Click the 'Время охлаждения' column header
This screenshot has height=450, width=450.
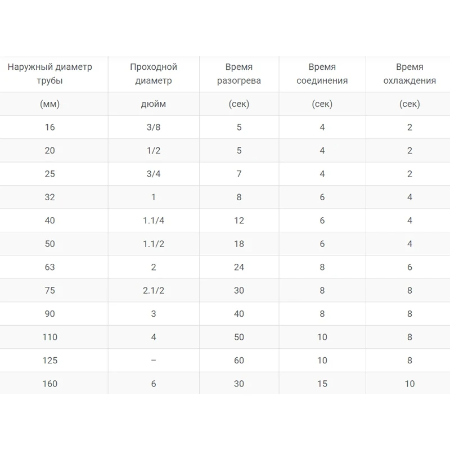pos(409,74)
